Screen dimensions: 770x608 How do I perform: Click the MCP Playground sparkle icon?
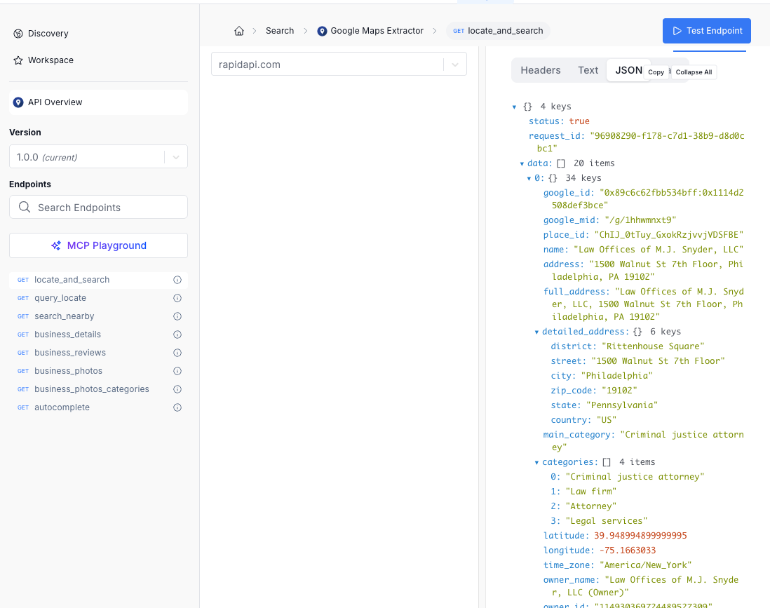pyautogui.click(x=56, y=245)
